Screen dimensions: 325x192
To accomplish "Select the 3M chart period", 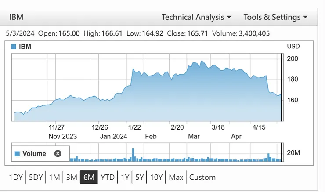I will (72, 178).
